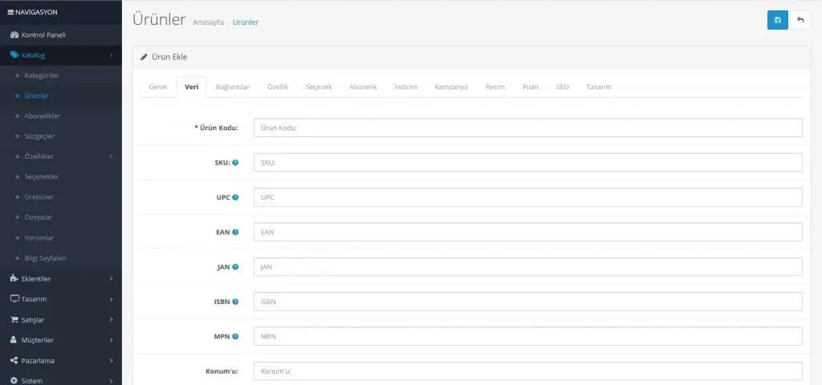Viewport: 822px width, 385px height.
Task: Select the Veri tab
Action: click(x=191, y=87)
